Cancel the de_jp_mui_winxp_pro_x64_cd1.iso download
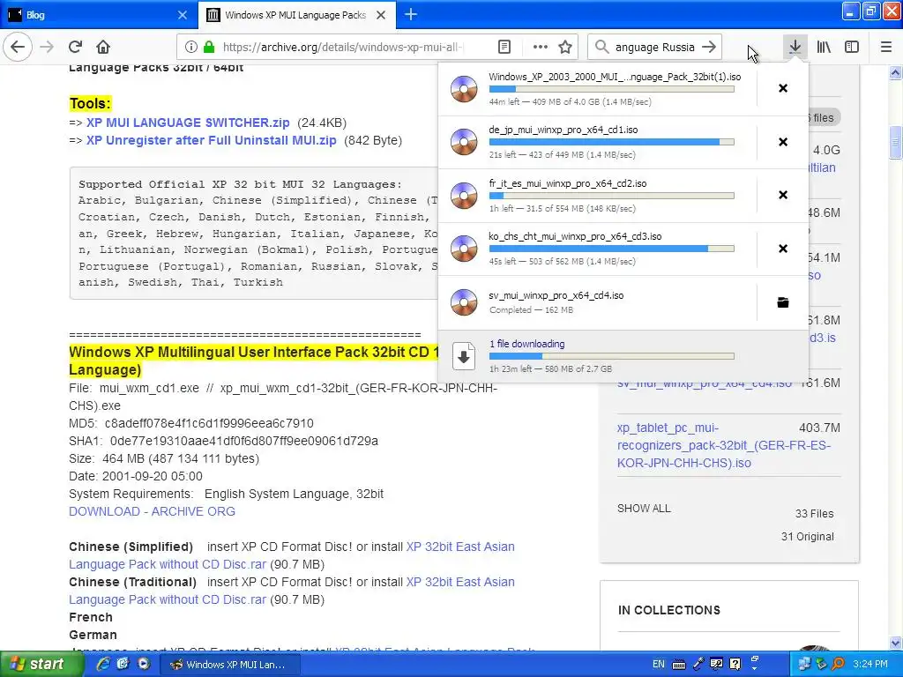Screen dimensions: 903x677 (x=783, y=142)
